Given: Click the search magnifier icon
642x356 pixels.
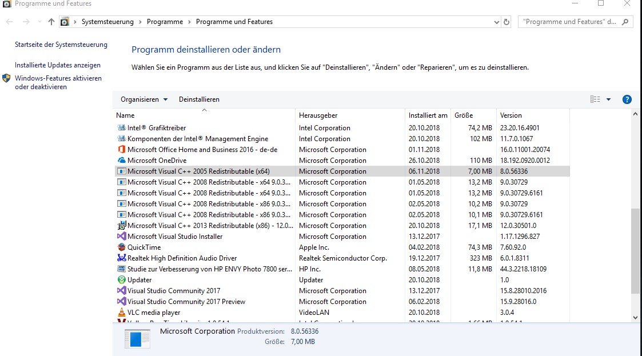Looking at the screenshot, I should pos(625,22).
